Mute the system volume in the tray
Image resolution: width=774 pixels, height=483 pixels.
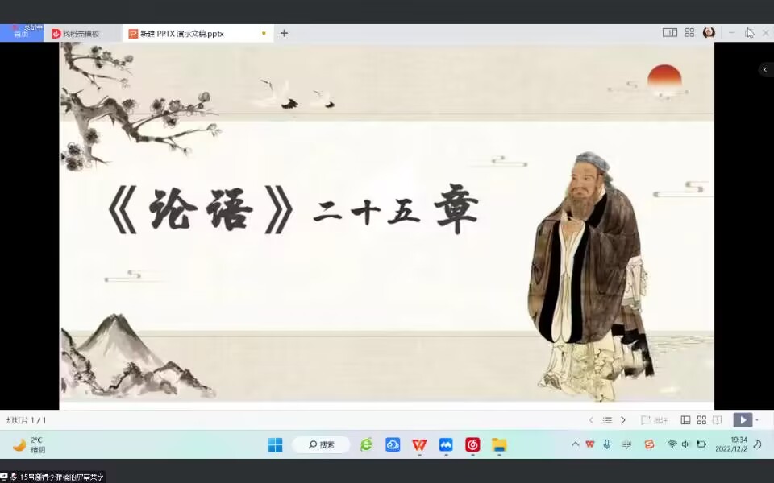685,444
